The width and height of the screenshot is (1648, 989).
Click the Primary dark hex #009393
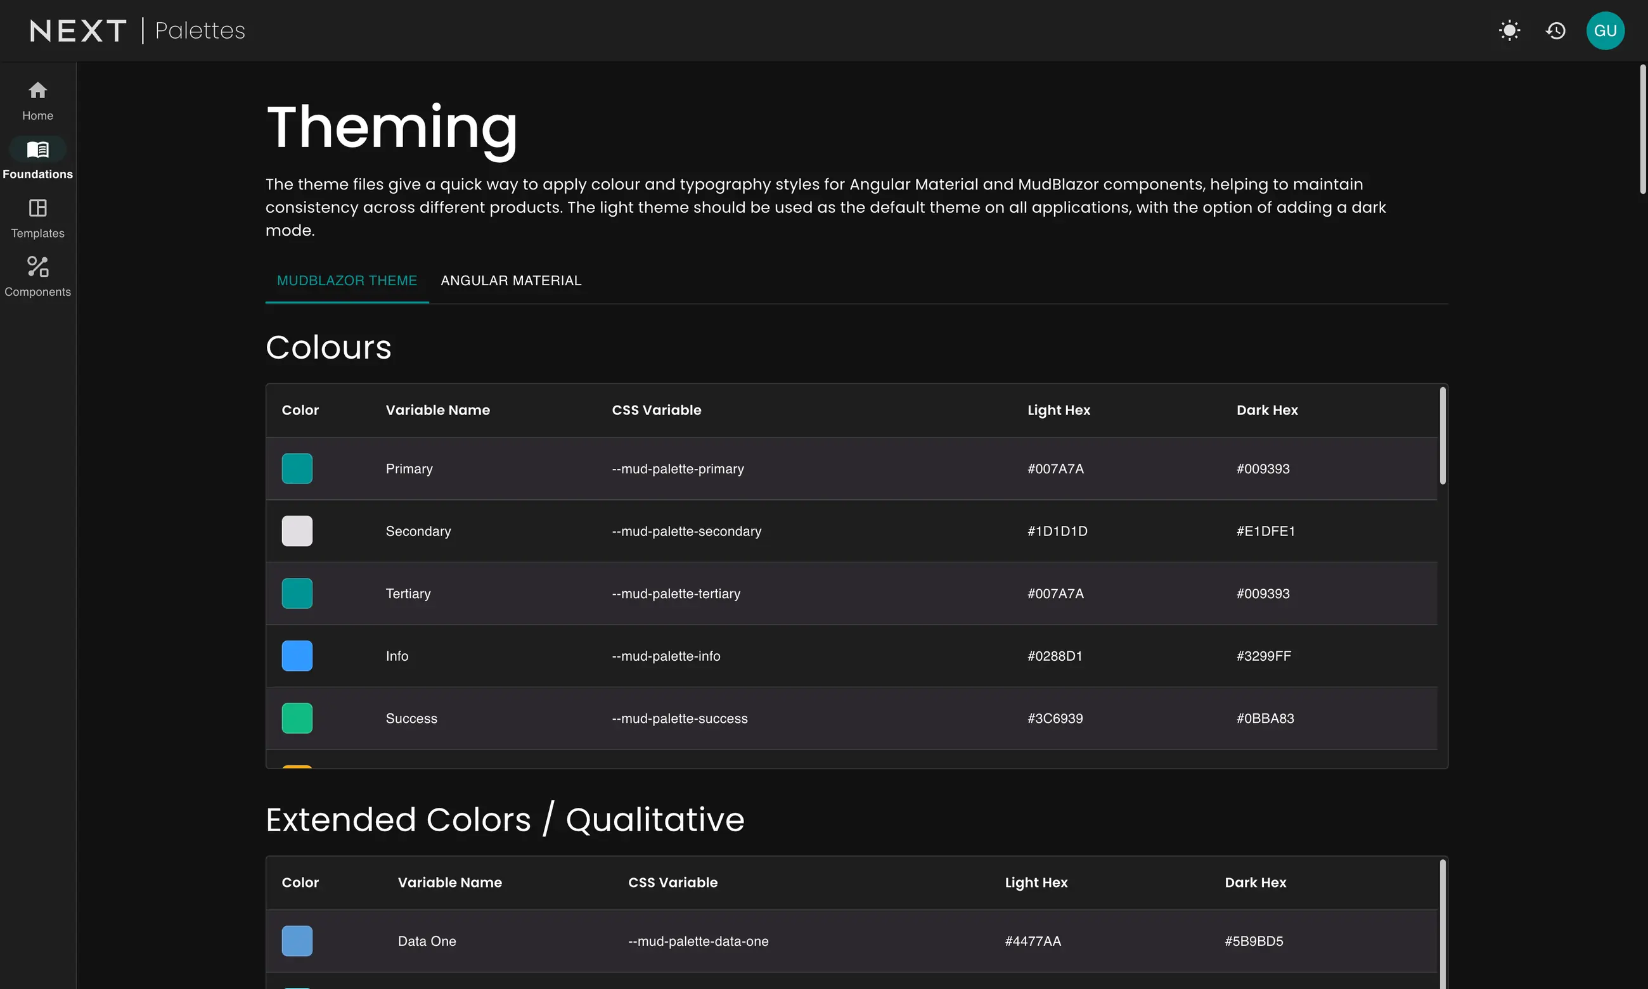pyautogui.click(x=1263, y=469)
